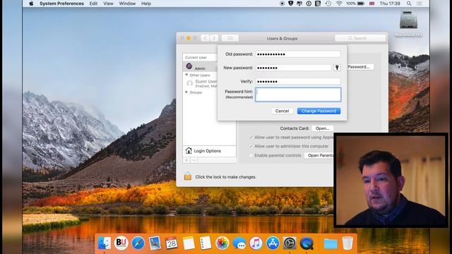Open Login Options
This screenshot has height=254, width=452.
tap(209, 151)
